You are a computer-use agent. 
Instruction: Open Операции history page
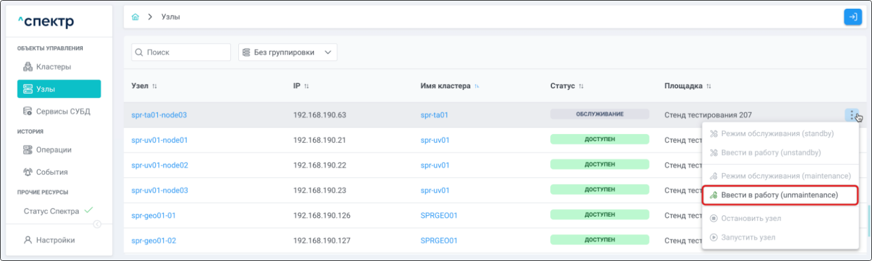54,150
